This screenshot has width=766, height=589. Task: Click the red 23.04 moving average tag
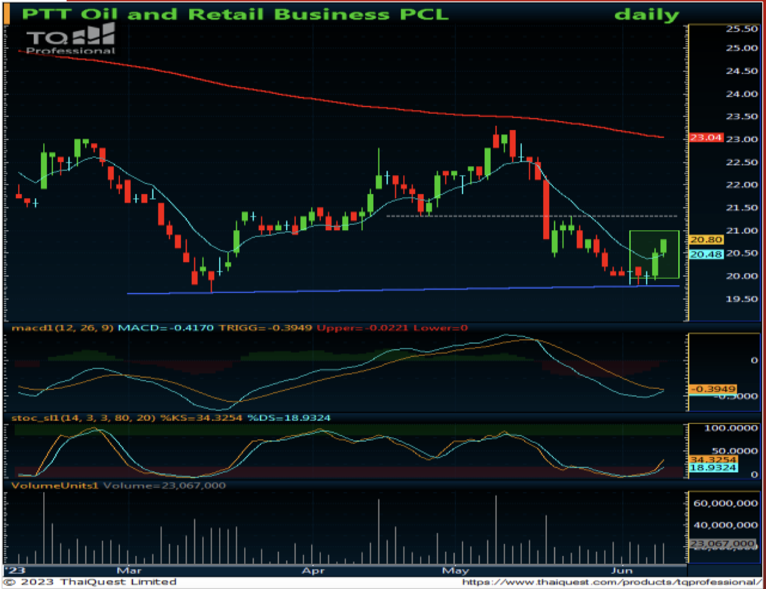[x=706, y=138]
